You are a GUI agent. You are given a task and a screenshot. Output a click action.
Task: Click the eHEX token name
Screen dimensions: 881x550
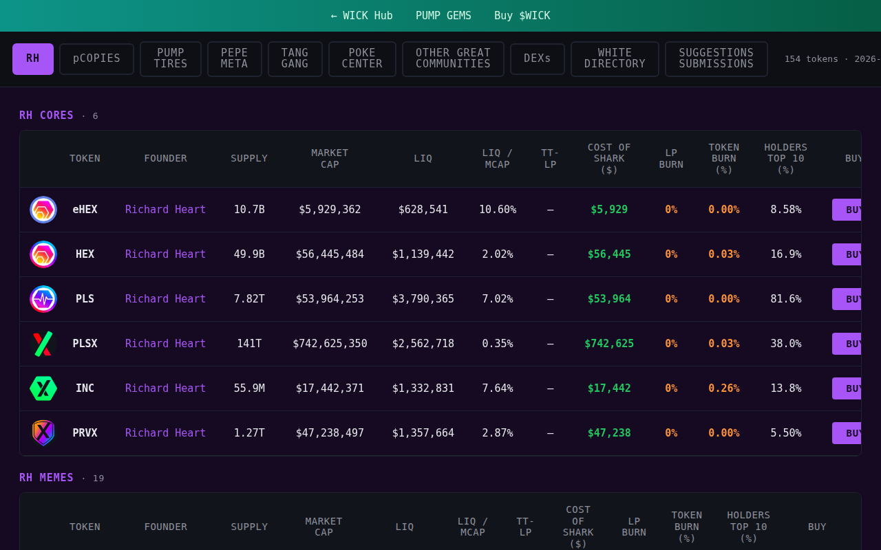pyautogui.click(x=85, y=210)
